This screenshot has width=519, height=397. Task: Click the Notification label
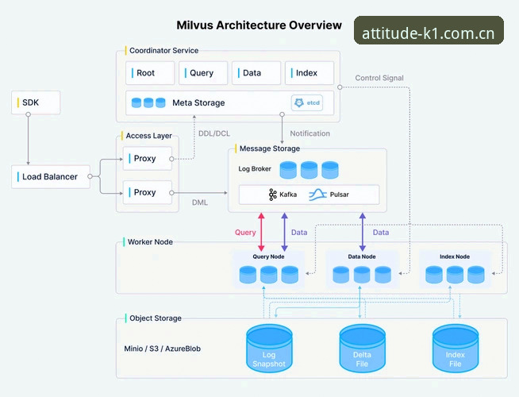point(310,133)
